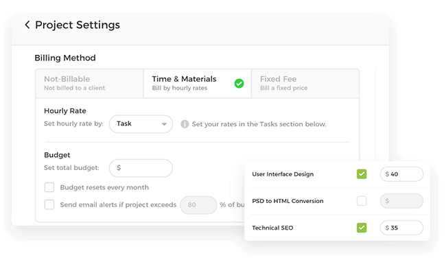
Task: Click the Technical SEO label
Action: 272,228
